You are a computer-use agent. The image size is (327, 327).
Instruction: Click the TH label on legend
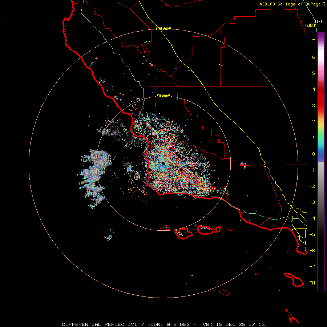click(x=312, y=283)
